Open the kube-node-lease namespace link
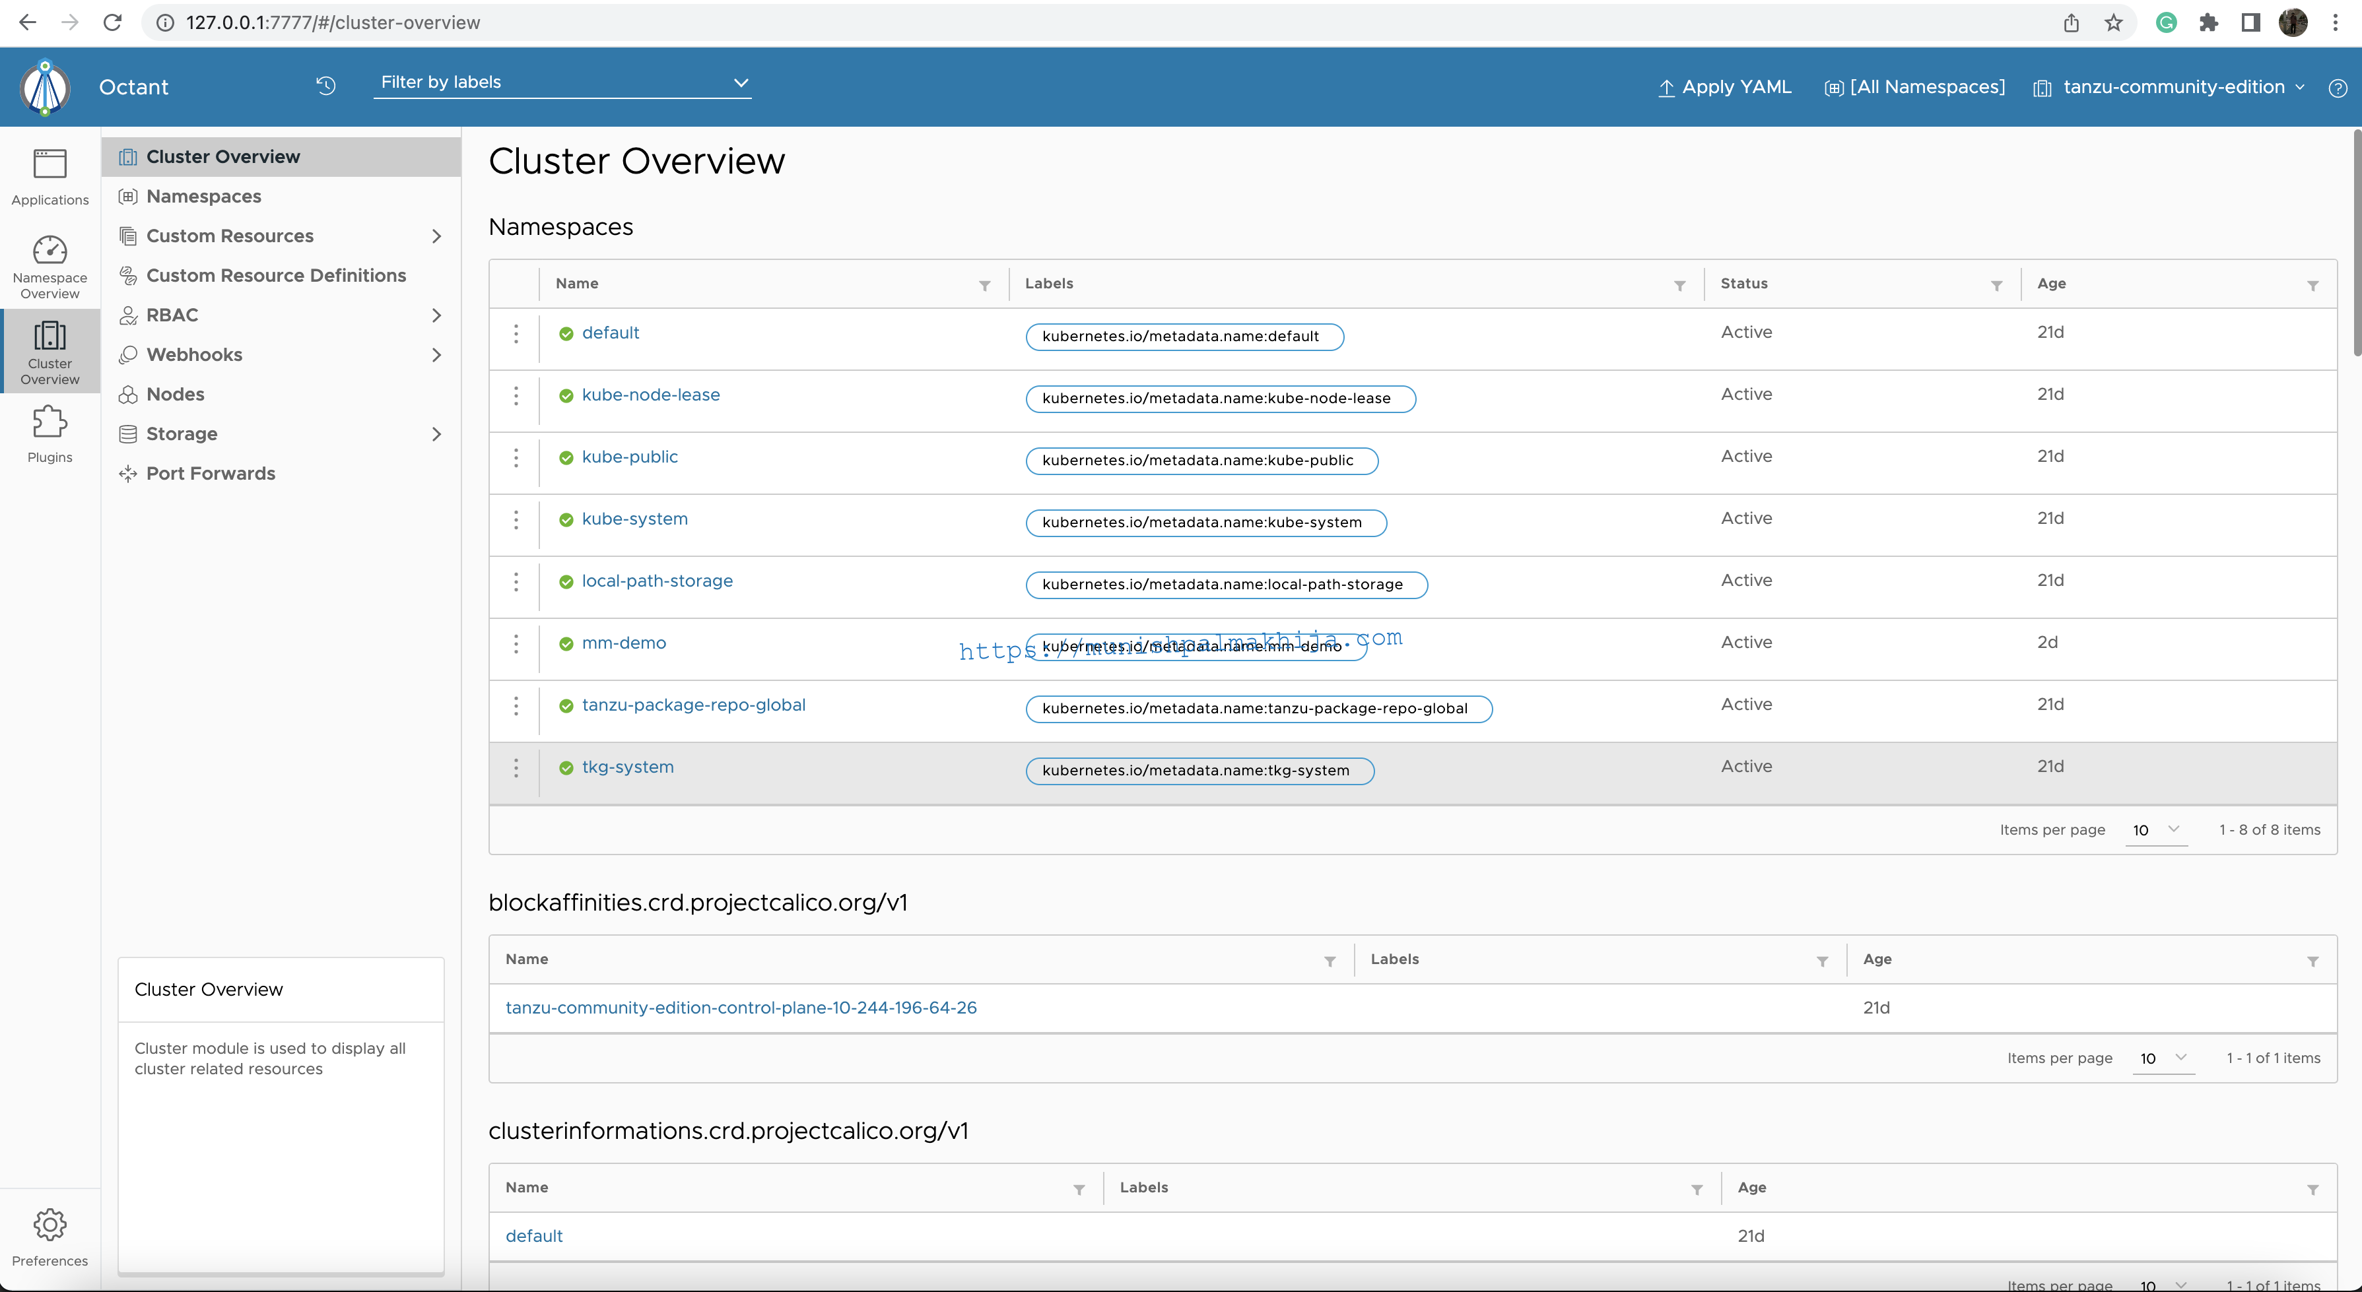2362x1292 pixels. [x=651, y=395]
